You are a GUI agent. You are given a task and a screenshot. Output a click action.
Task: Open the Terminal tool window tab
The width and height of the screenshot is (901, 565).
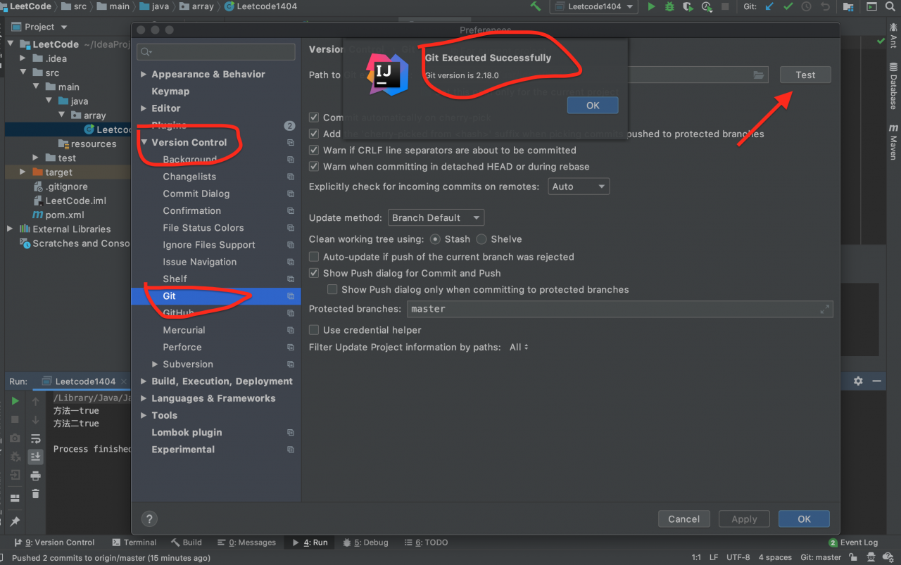tap(134, 542)
